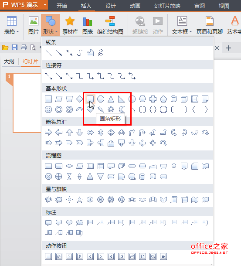This screenshot has width=241, height=266.
Task: Switch to the 审阅 tab
Action: click(200, 6)
